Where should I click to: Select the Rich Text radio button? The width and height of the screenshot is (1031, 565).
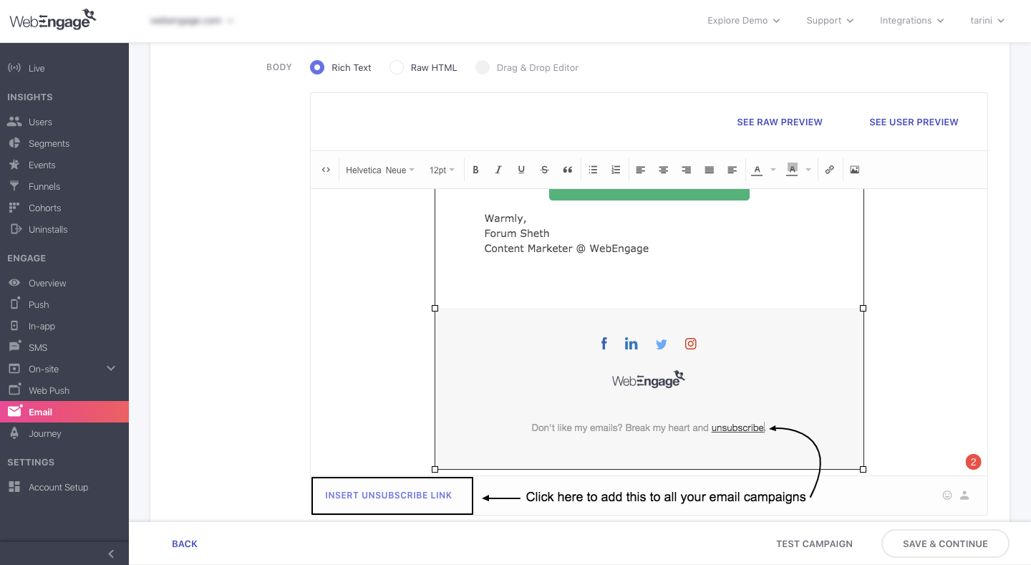[x=317, y=67]
